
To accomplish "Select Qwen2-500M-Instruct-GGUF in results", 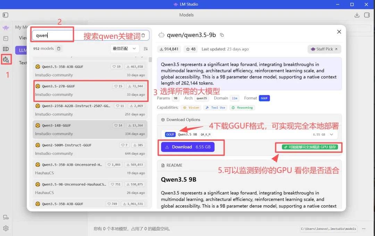I will pos(90,149).
